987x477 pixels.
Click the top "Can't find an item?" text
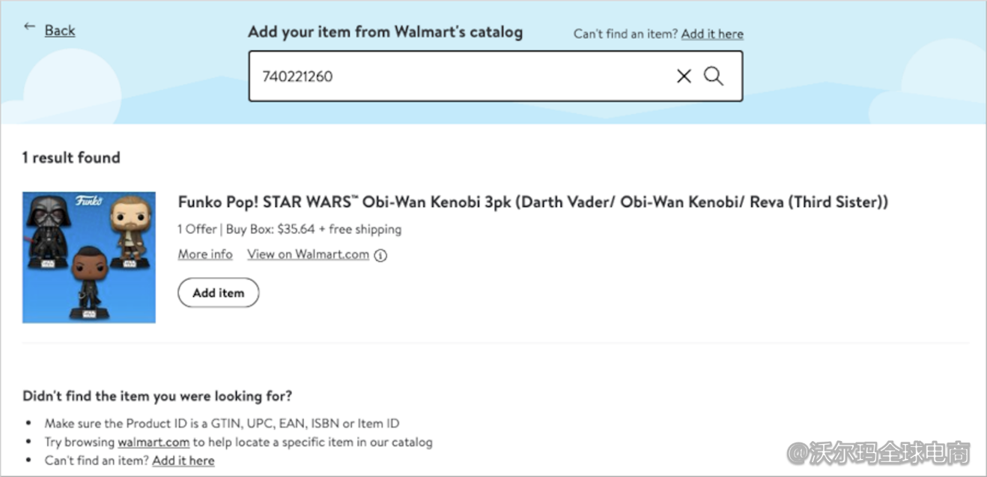coord(626,34)
